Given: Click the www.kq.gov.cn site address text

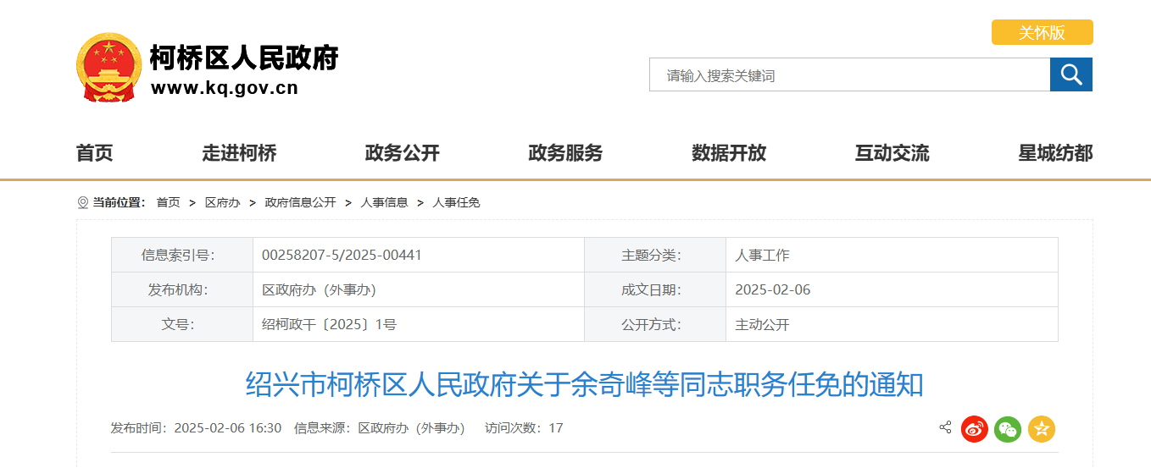Looking at the screenshot, I should [x=225, y=88].
